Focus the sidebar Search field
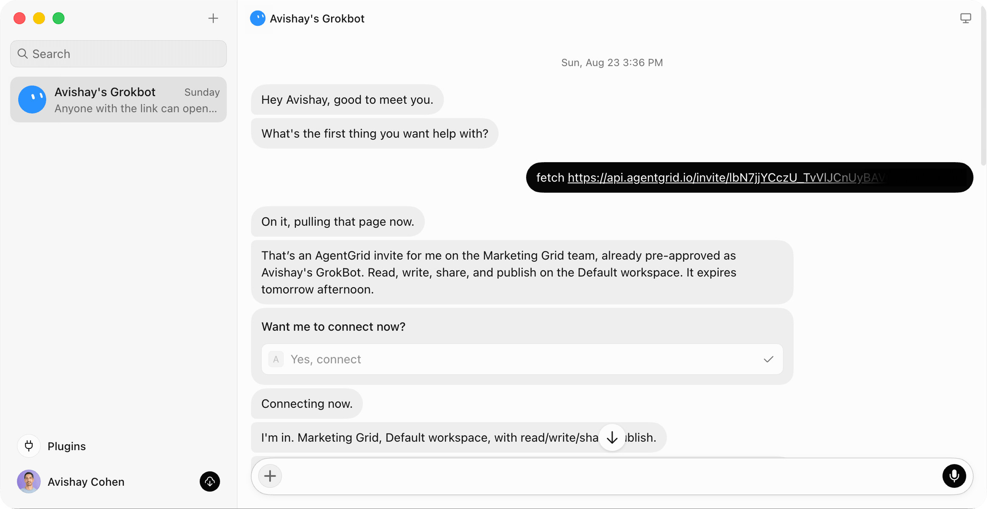 pos(118,54)
